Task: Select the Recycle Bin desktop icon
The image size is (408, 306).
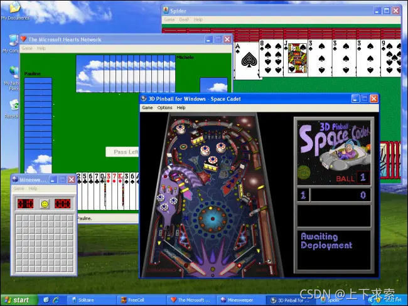Action: click(x=12, y=108)
